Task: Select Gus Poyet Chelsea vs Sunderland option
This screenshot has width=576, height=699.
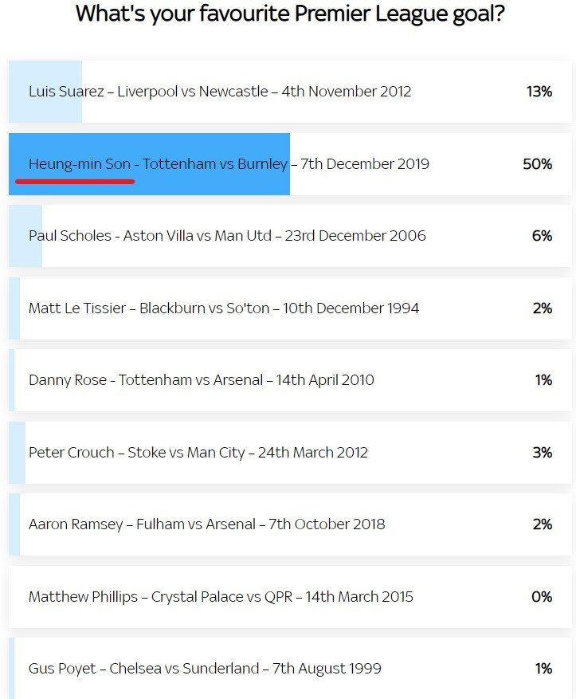Action: [x=290, y=668]
